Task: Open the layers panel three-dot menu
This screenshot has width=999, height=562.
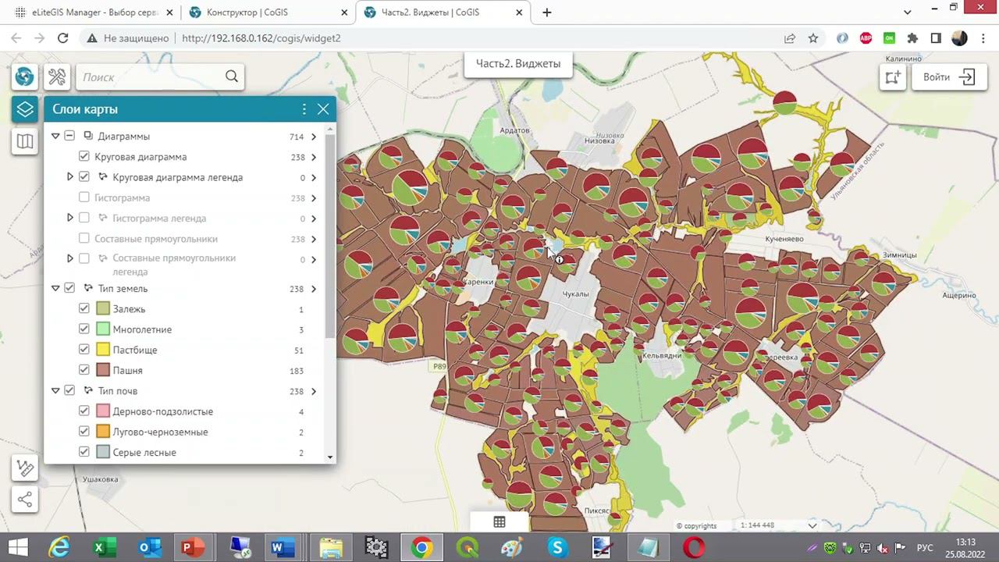Action: tap(304, 109)
